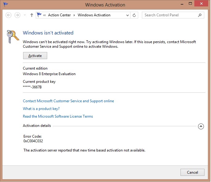211x182 pixels.
Task: Refresh the Windows Activation page
Action: [x=134, y=15]
